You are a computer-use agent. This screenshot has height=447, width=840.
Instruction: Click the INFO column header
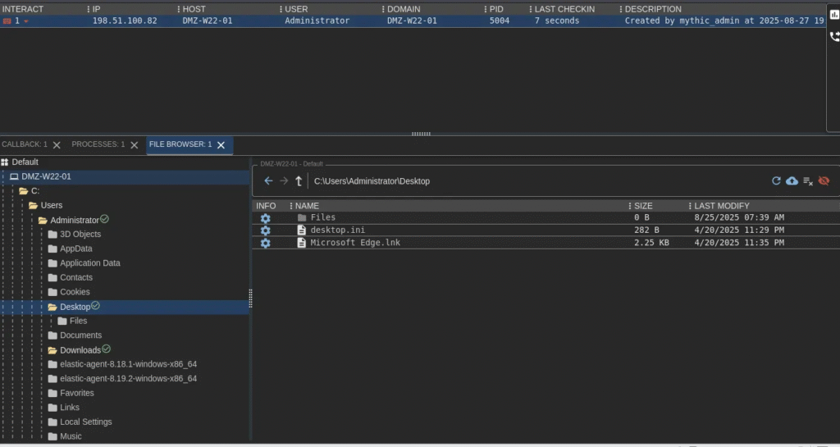(266, 206)
